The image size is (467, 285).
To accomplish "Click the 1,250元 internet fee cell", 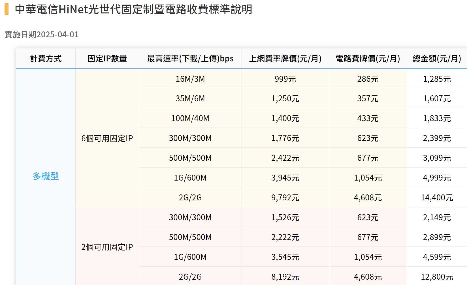I will pyautogui.click(x=285, y=98).
